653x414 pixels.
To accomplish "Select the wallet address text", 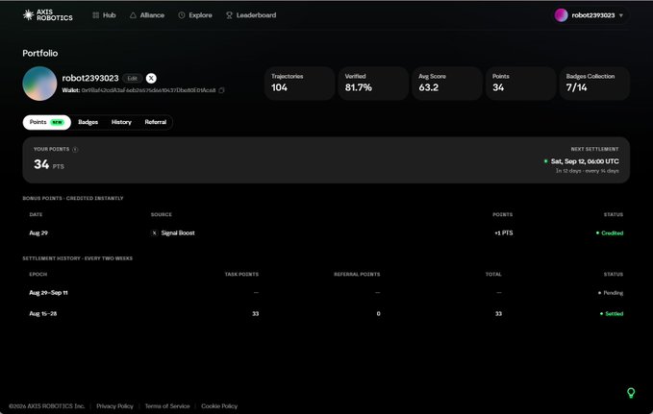I will click(x=149, y=90).
